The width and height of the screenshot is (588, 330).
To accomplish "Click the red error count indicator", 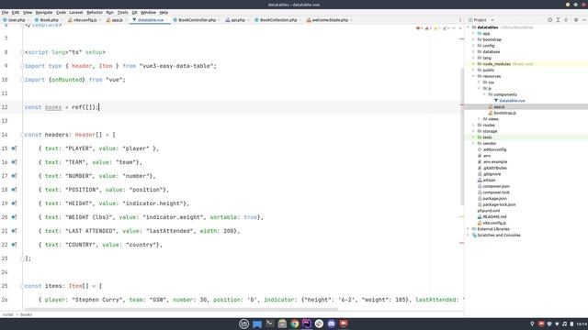I will point(419,28).
